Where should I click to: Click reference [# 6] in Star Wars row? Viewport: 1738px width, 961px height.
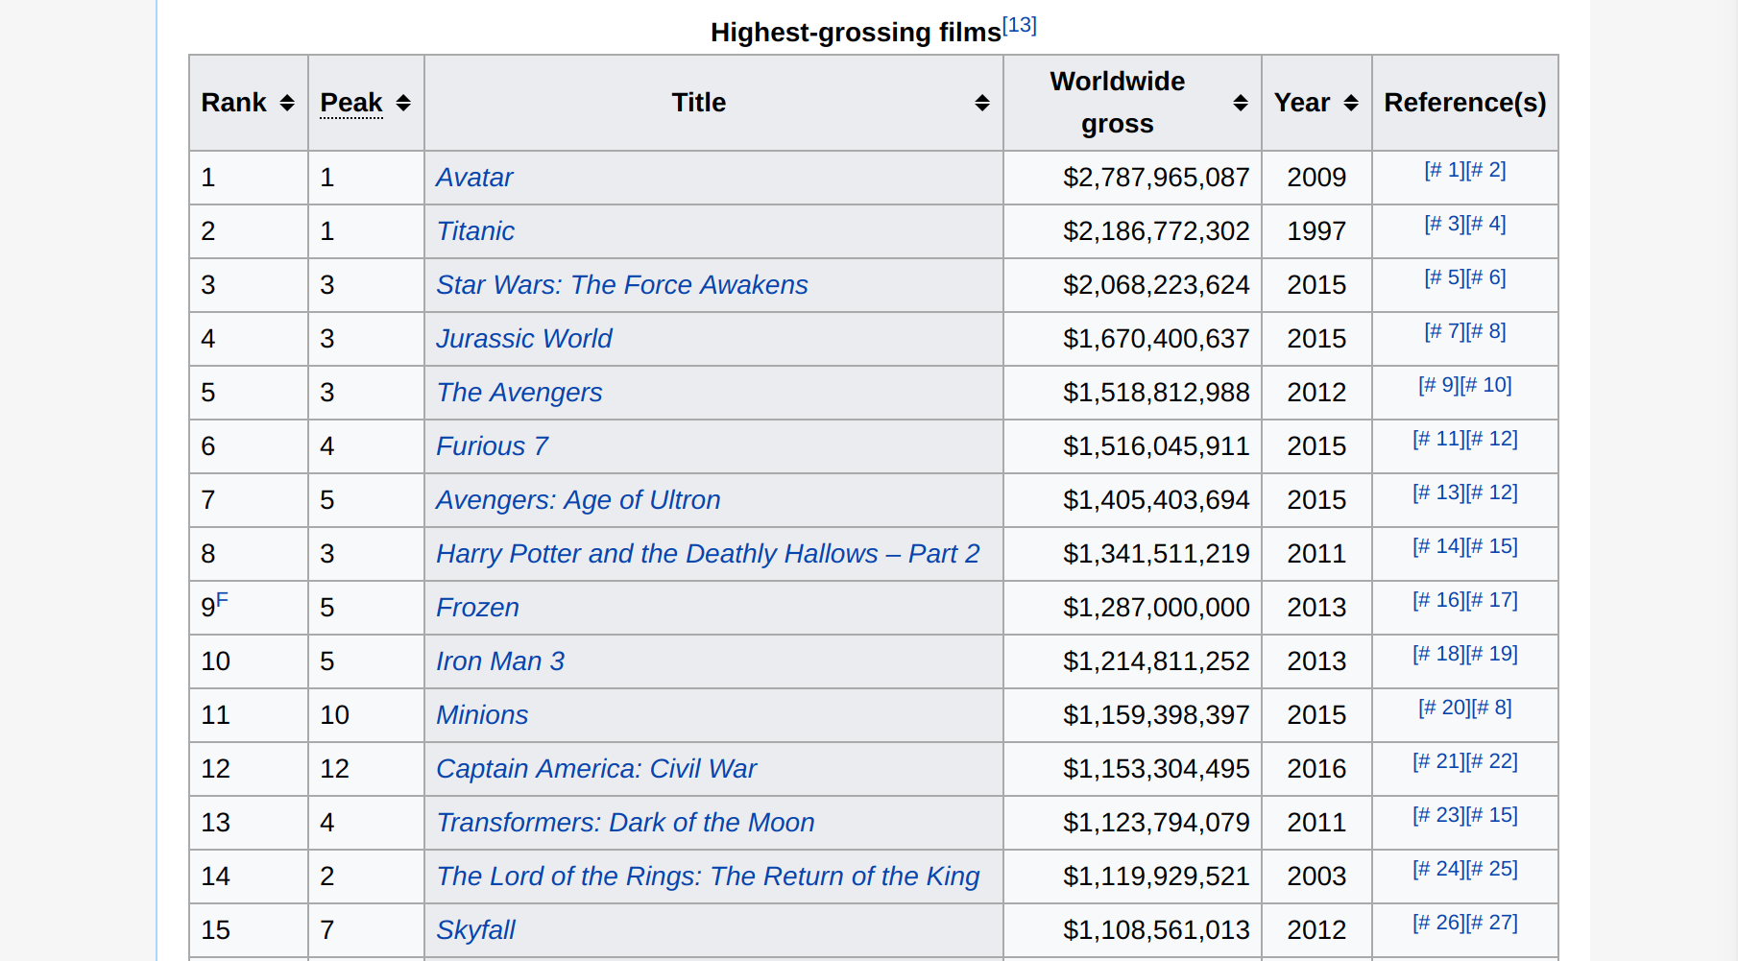click(1486, 277)
